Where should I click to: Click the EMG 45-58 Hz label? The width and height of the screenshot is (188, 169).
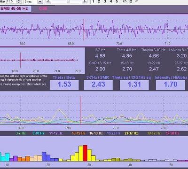pos(14,8)
